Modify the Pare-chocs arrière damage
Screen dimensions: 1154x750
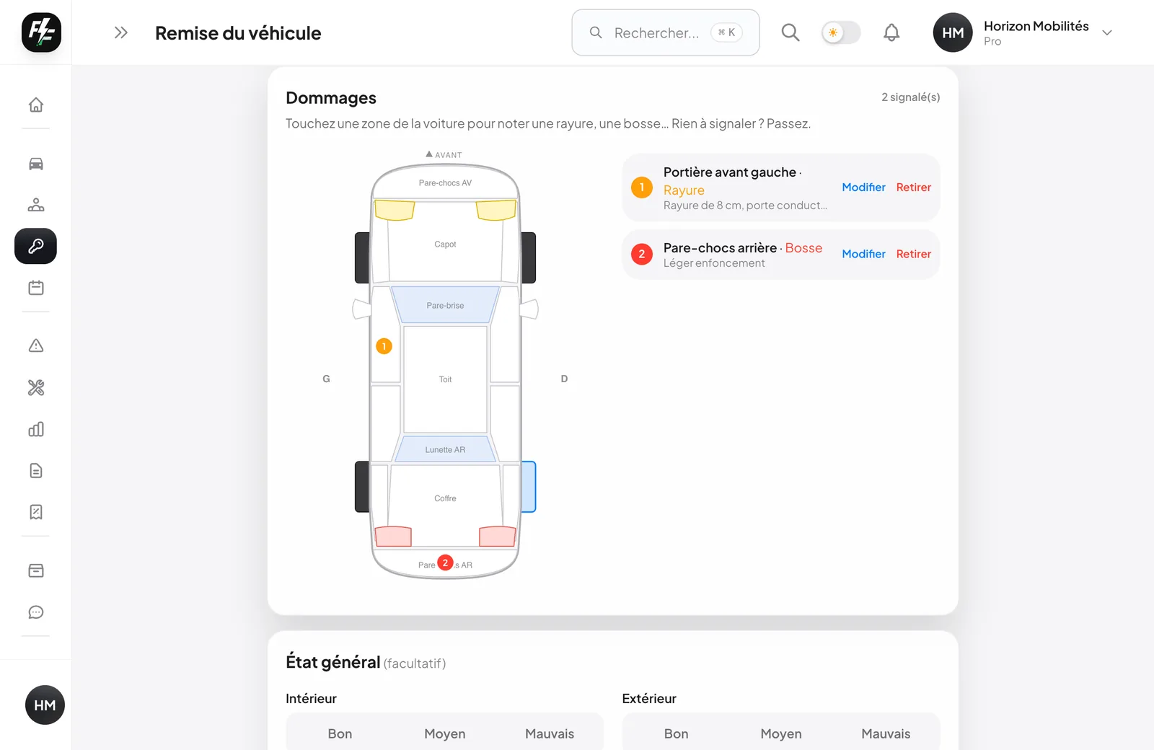[x=863, y=254]
